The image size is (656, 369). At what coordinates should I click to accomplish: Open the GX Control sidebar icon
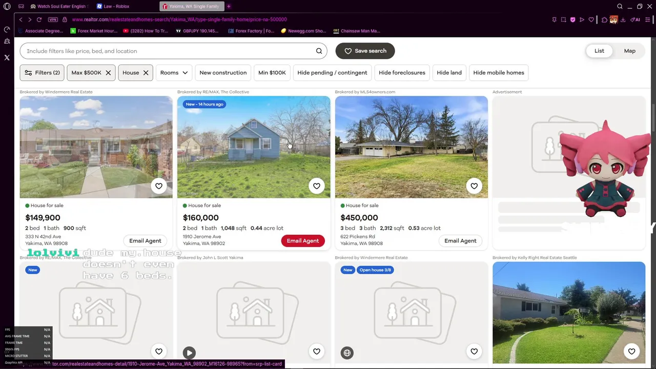pyautogui.click(x=7, y=29)
